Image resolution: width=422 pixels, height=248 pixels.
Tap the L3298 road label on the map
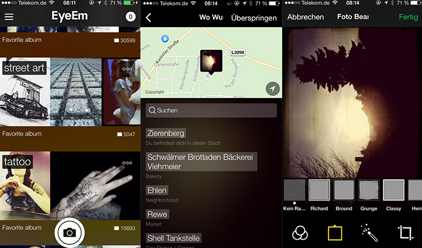point(238,52)
